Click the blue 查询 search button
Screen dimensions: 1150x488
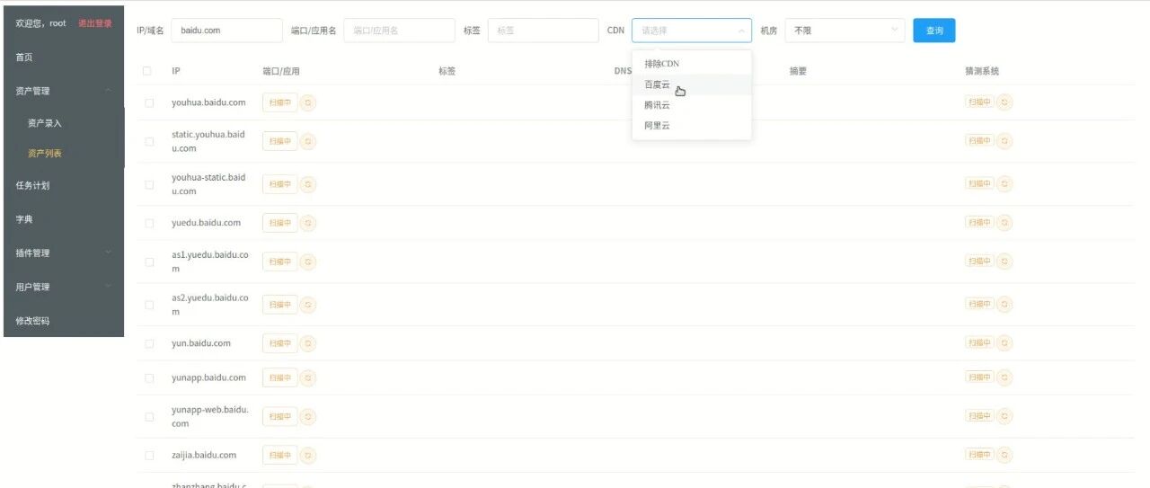(934, 31)
